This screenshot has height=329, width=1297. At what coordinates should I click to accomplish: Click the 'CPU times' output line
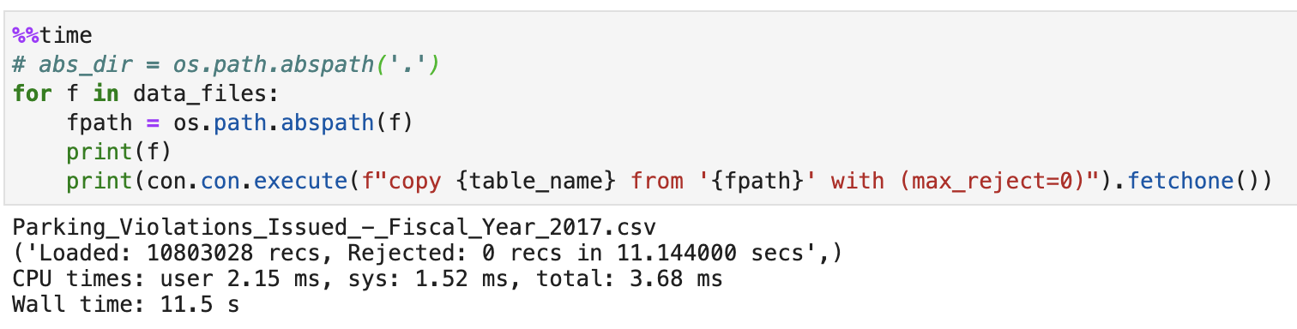pos(367,279)
